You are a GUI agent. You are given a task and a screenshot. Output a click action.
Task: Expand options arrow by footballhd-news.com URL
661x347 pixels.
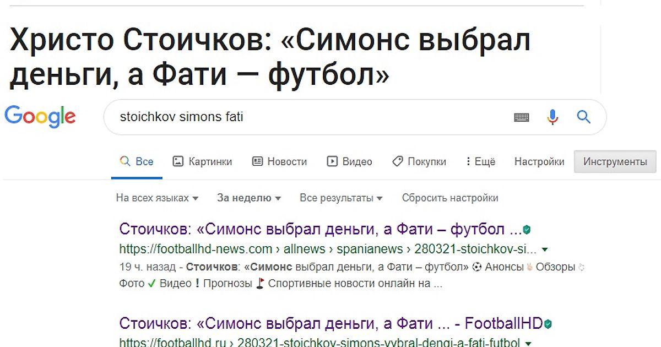(545, 249)
